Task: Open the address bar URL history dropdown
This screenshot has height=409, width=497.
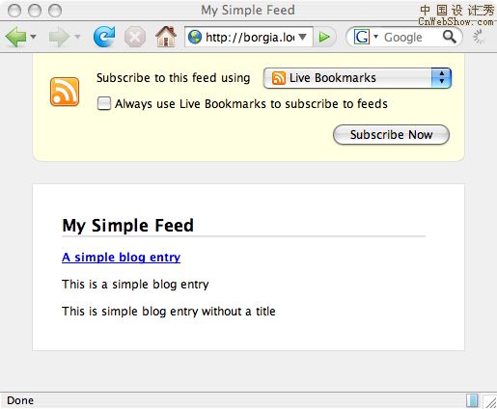Action: pyautogui.click(x=302, y=37)
